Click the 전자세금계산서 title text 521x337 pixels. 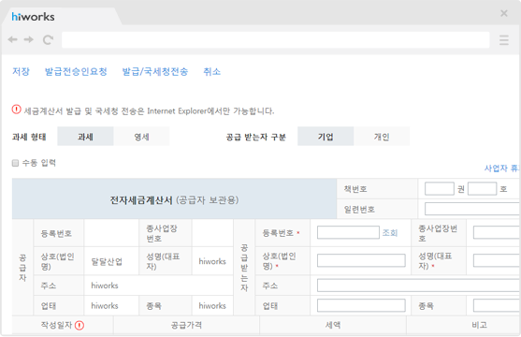click(x=141, y=200)
